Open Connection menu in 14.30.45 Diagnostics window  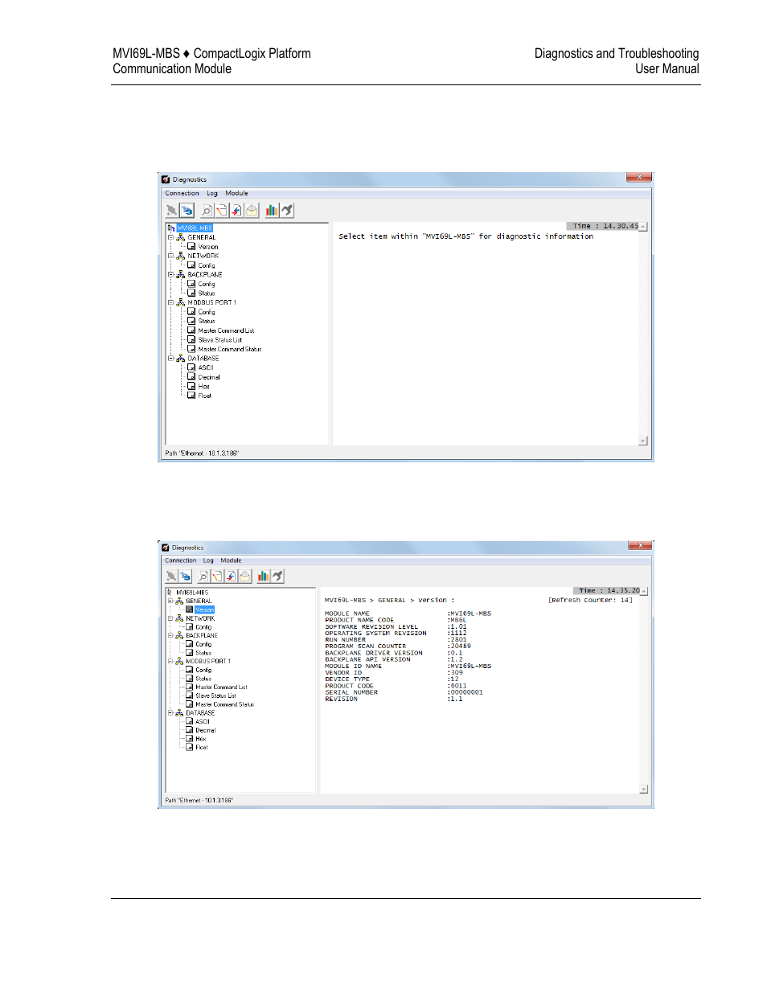(182, 193)
